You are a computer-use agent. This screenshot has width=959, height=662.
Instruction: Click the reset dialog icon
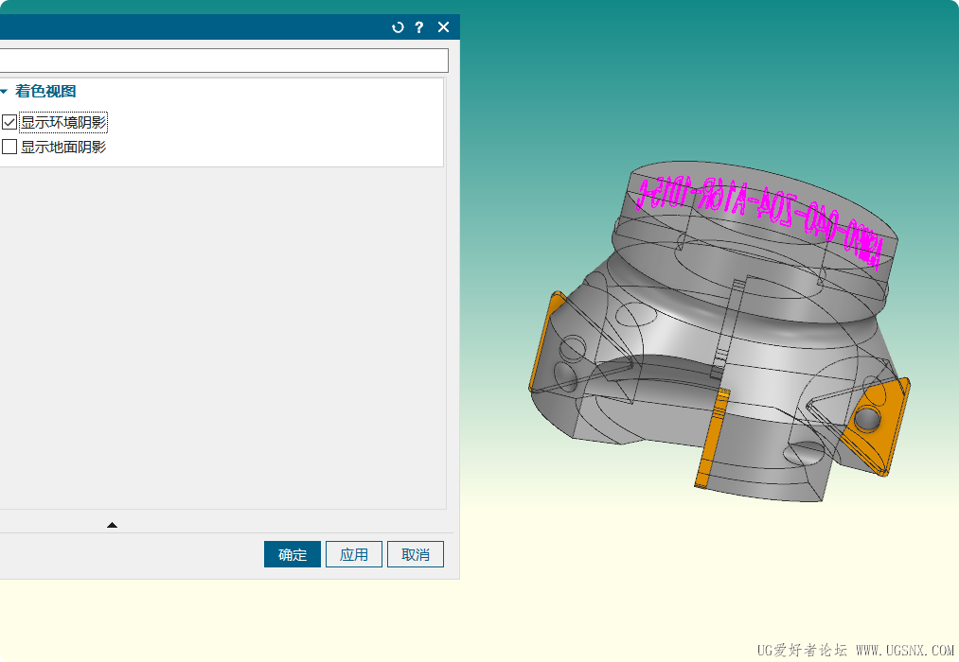point(398,27)
